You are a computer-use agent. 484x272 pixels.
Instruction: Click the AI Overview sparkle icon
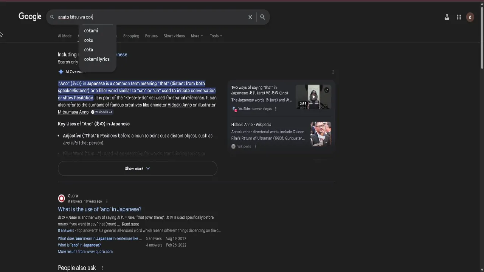tap(61, 72)
